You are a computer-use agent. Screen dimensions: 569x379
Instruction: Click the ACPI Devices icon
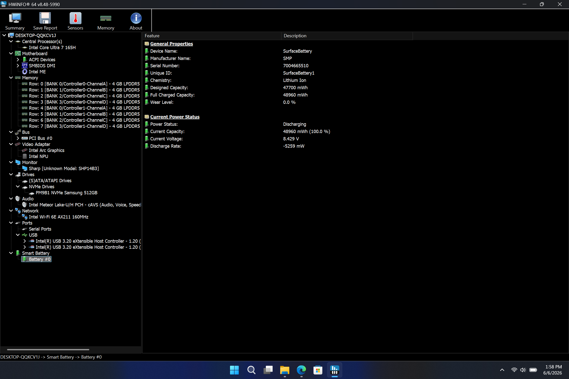tap(25, 59)
